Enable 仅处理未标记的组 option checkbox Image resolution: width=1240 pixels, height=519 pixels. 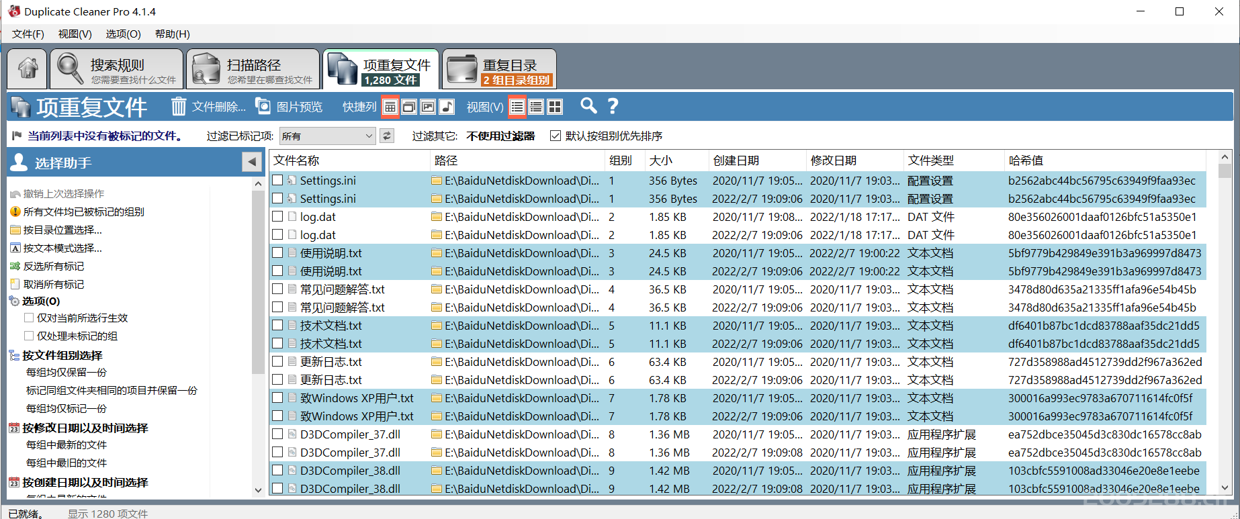pyautogui.click(x=29, y=336)
